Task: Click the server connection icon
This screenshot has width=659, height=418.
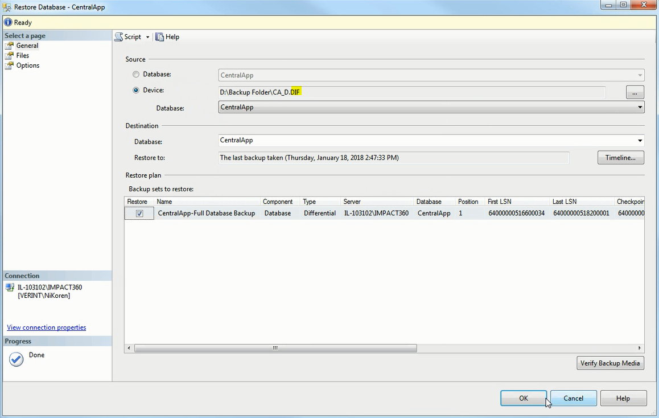Action: (10, 288)
